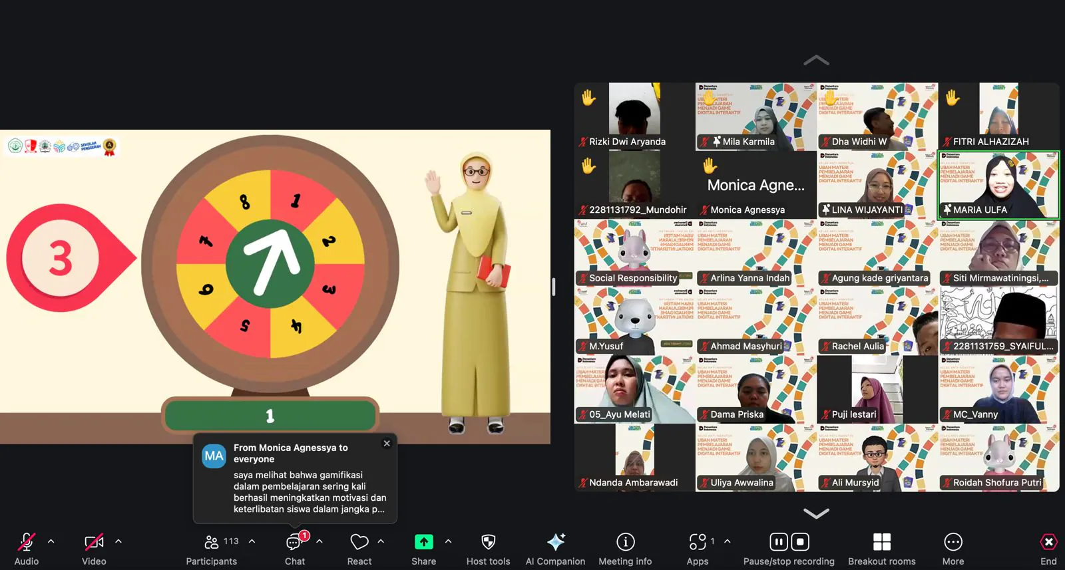
Task: Open Breakout rooms
Action: point(881,543)
